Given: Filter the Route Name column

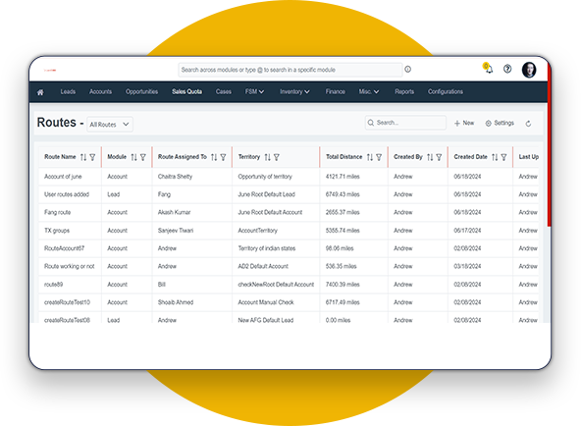Looking at the screenshot, I should pos(92,157).
